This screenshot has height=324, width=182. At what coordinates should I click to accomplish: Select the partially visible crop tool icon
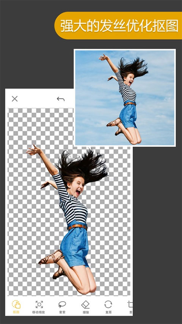(130, 304)
